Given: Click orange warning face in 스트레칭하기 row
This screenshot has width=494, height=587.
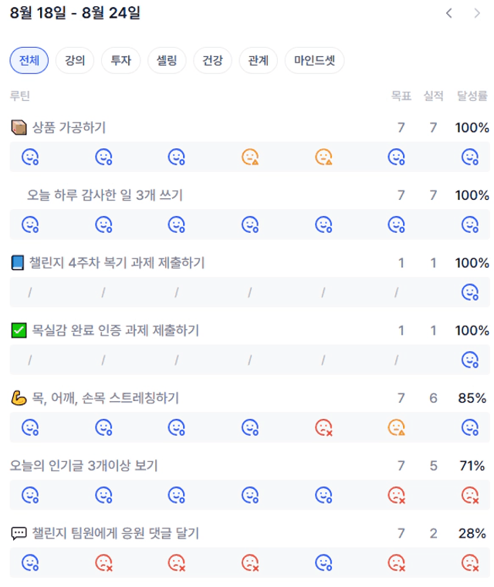Looking at the screenshot, I should point(396,427).
